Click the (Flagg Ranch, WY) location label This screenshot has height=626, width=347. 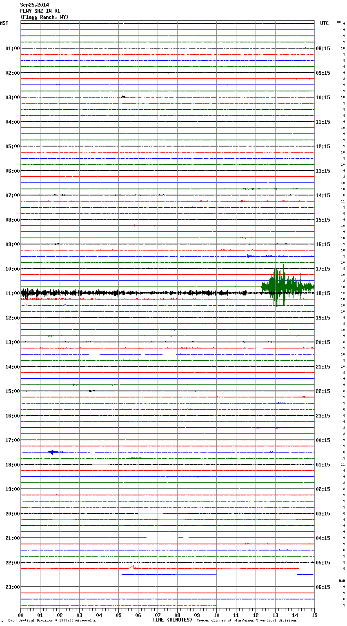44,17
